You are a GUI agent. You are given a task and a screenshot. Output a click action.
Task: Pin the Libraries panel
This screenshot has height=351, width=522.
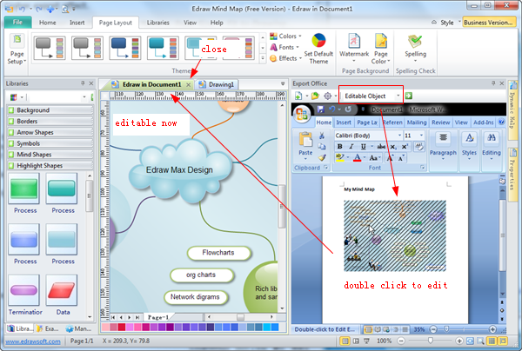coord(83,83)
